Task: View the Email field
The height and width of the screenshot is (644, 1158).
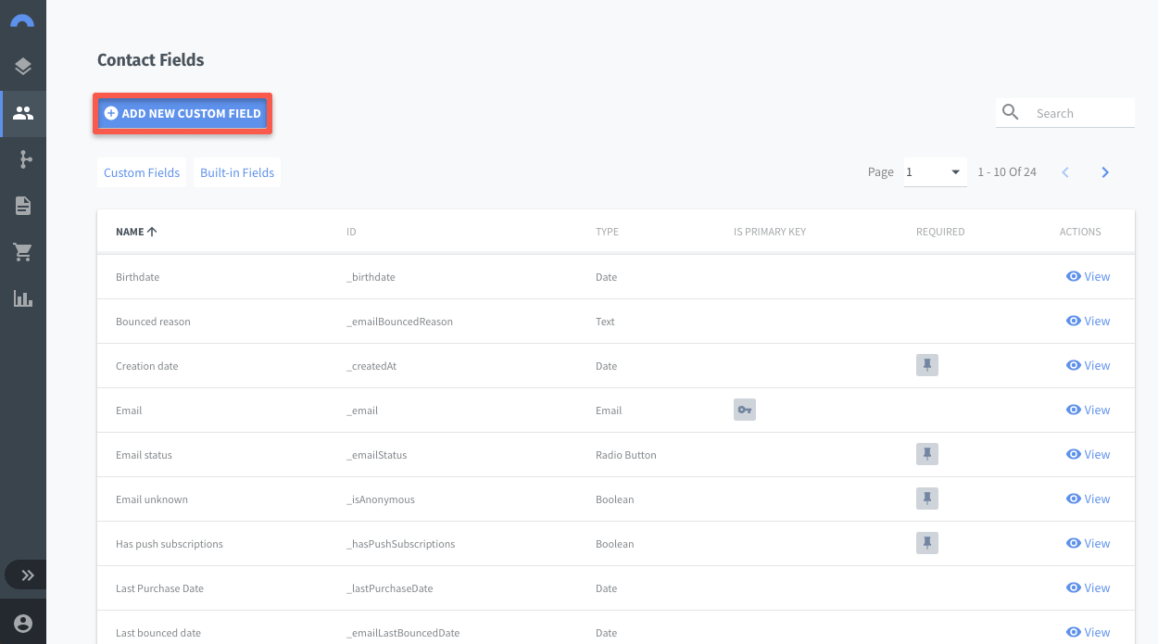Action: 1088,410
